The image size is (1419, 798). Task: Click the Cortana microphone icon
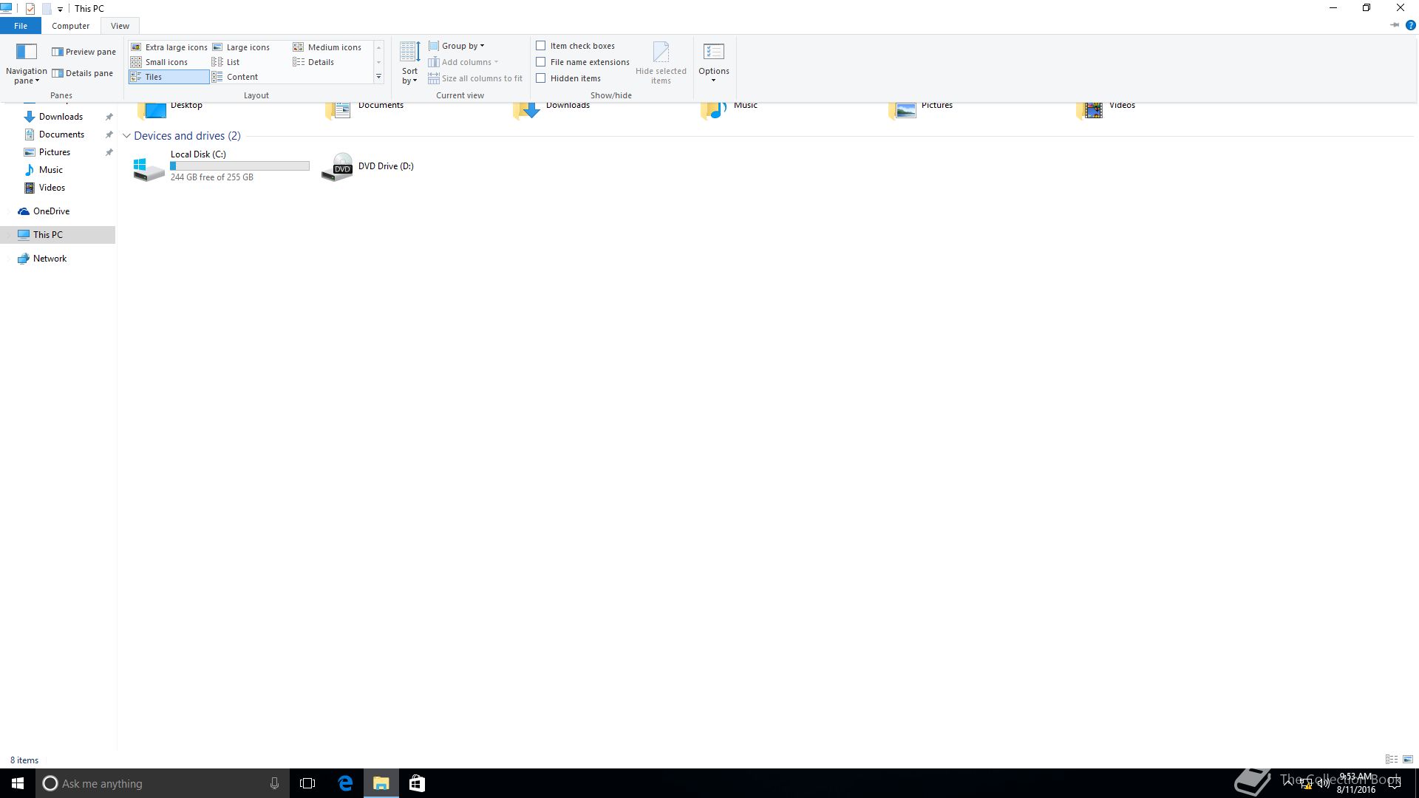274,783
